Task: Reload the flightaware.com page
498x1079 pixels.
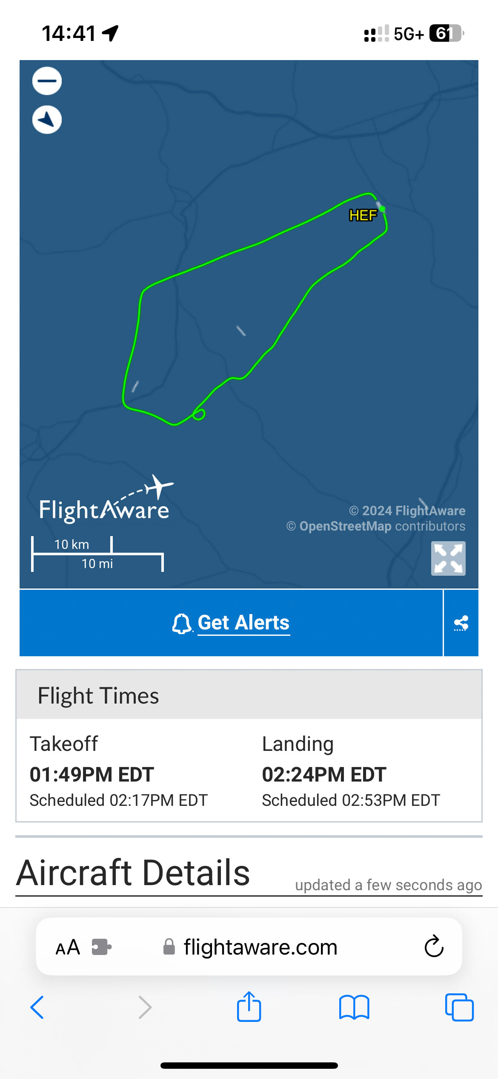Action: (x=434, y=946)
